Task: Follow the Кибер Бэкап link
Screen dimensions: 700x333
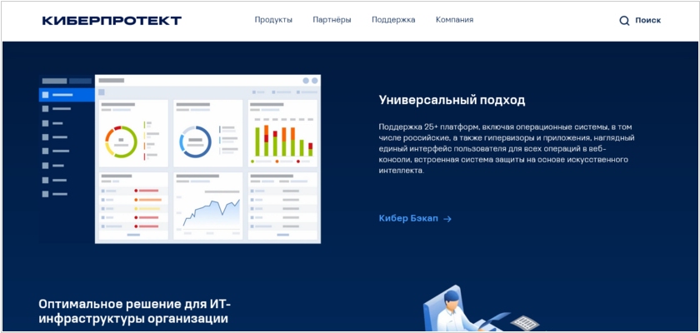Action: (408, 218)
